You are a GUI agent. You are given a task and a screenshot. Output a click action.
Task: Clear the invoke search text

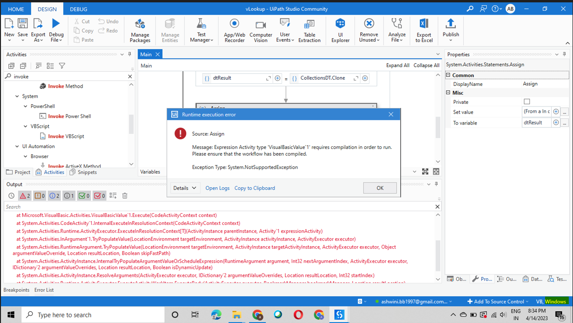130,76
